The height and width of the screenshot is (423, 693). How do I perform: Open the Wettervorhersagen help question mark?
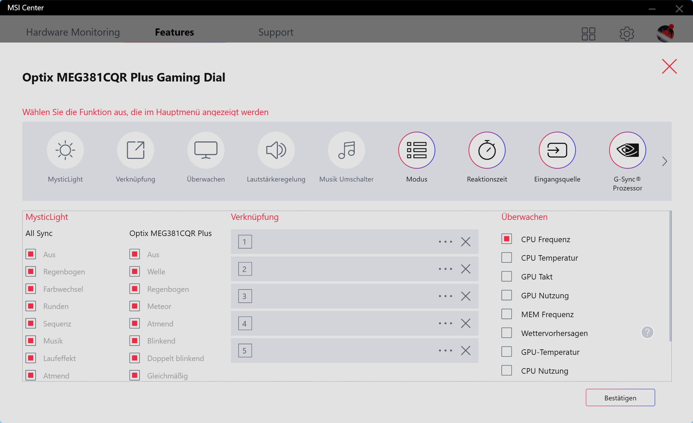[x=647, y=332]
